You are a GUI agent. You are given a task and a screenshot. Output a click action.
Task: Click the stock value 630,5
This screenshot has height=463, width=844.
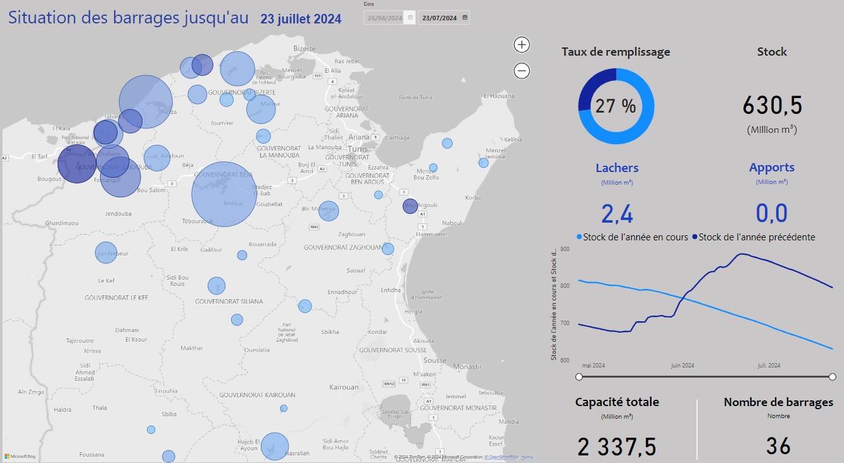(772, 106)
